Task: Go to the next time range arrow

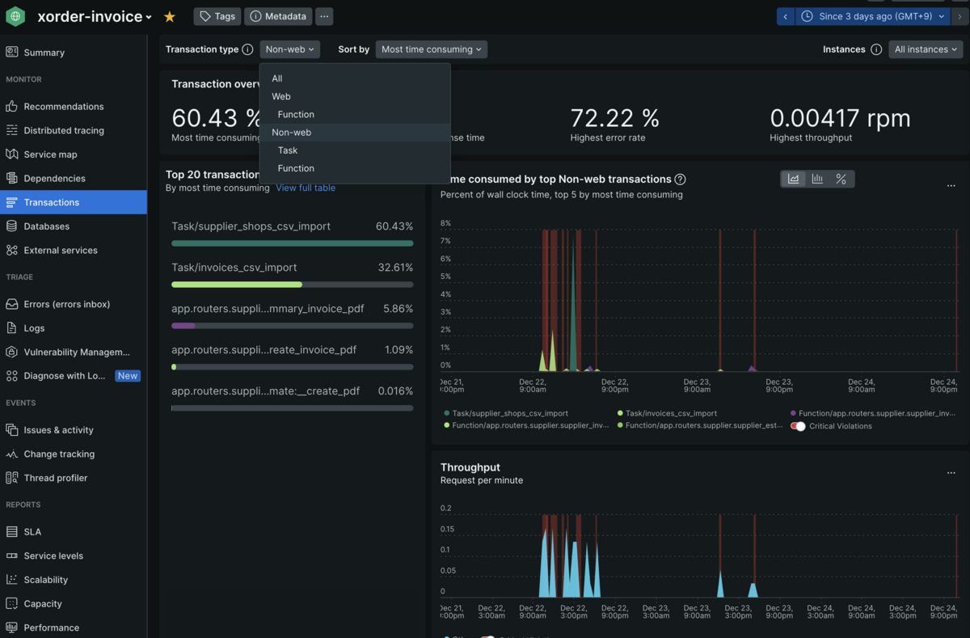Action: pyautogui.click(x=959, y=16)
